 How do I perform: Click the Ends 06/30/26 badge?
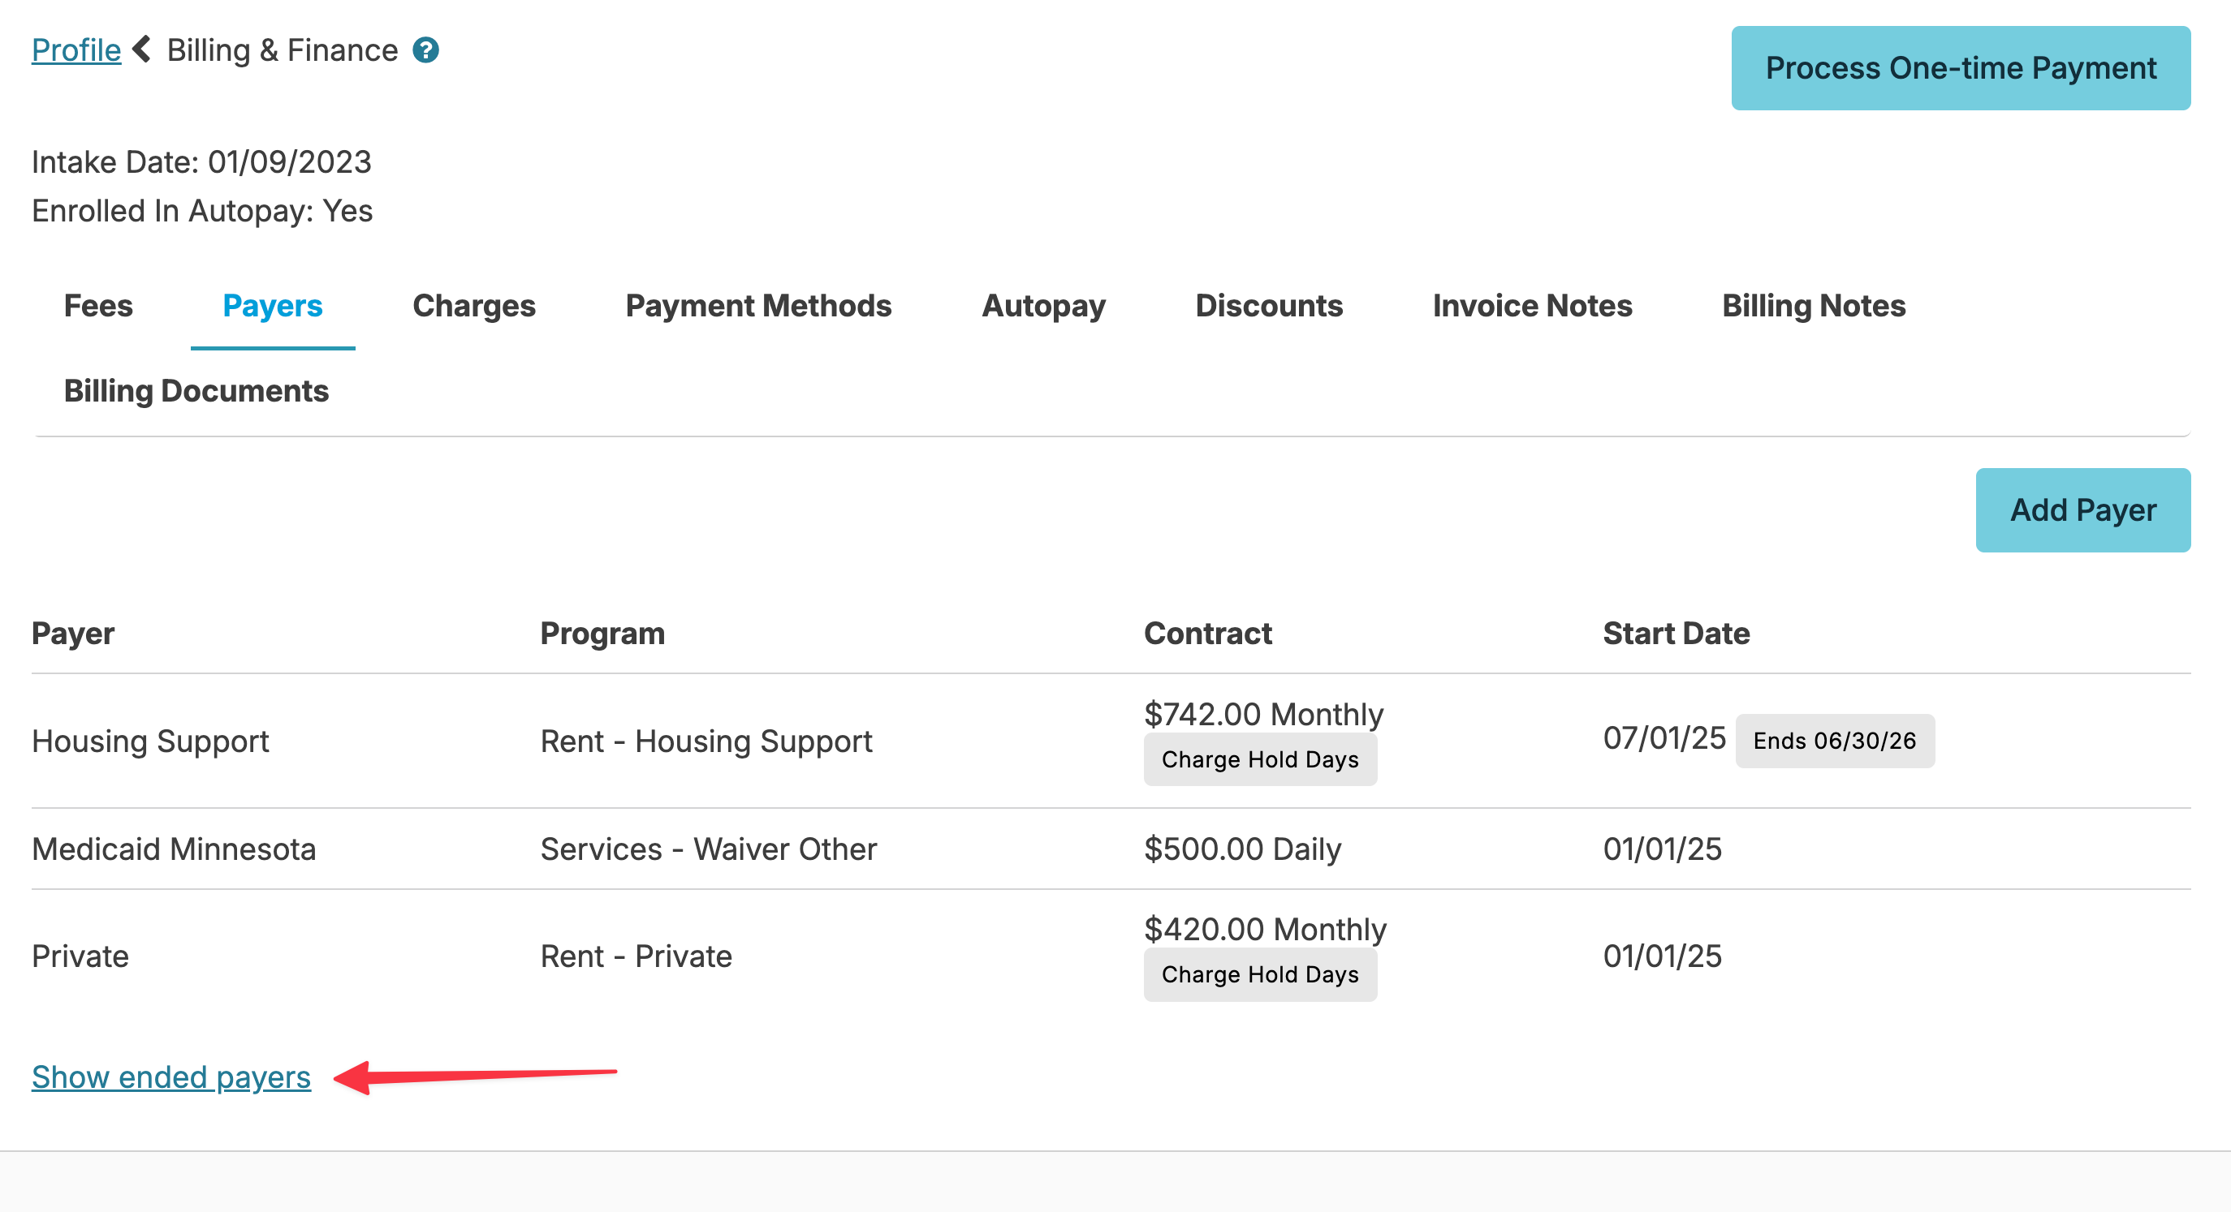point(1833,740)
